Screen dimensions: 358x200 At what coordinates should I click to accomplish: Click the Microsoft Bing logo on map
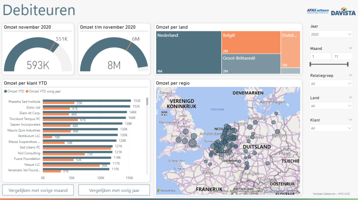click(x=166, y=191)
